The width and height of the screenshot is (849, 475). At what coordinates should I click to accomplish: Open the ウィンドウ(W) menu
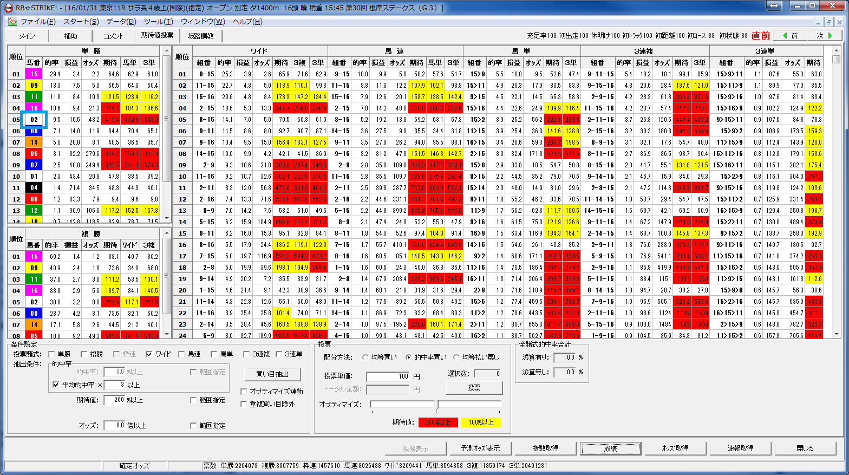203,22
